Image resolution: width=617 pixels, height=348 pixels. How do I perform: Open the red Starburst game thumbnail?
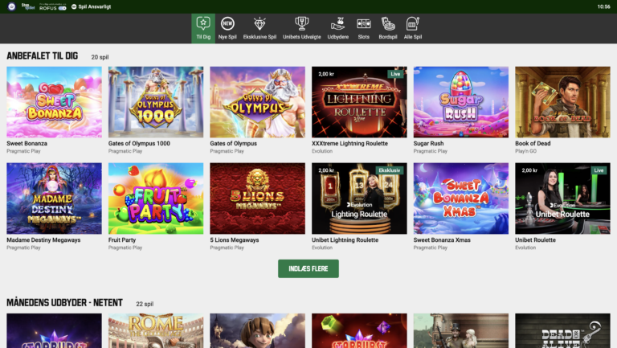[x=359, y=330]
